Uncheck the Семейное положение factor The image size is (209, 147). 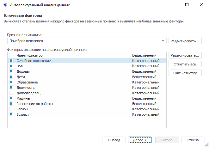click(11, 61)
